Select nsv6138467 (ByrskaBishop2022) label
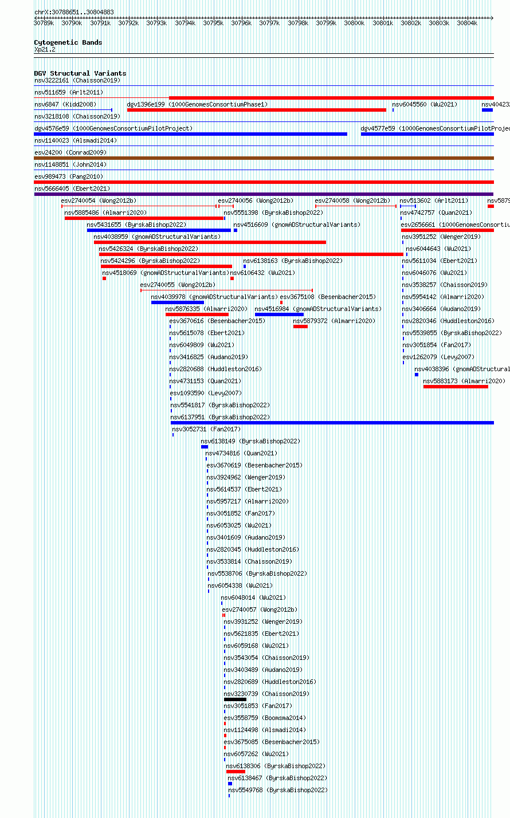 click(x=277, y=778)
